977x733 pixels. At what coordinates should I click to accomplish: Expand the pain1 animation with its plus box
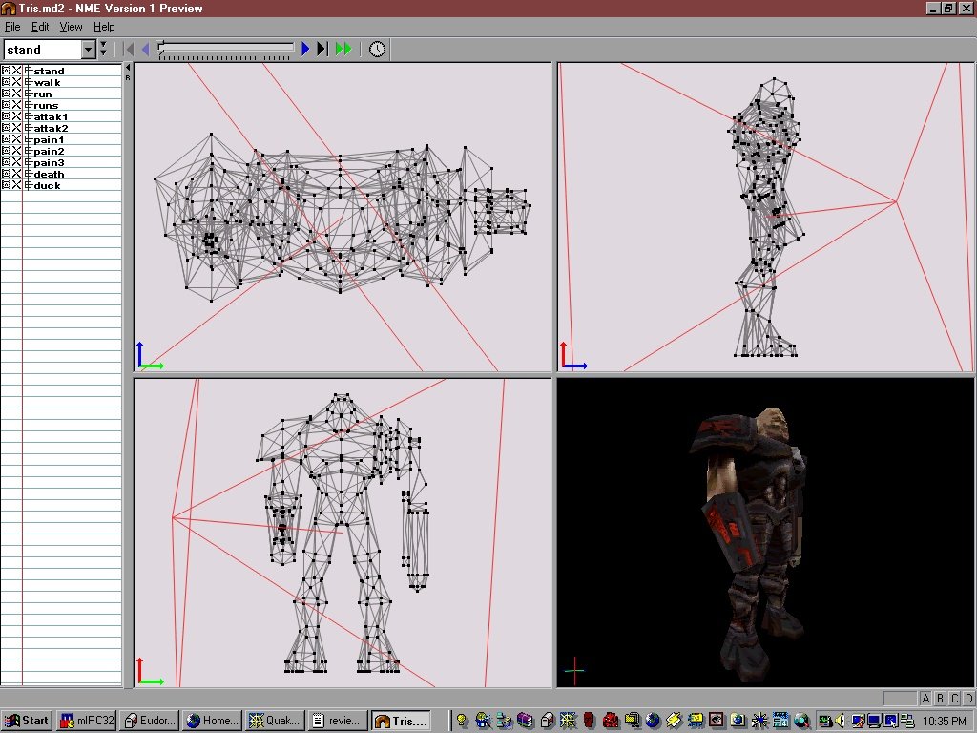pos(28,139)
